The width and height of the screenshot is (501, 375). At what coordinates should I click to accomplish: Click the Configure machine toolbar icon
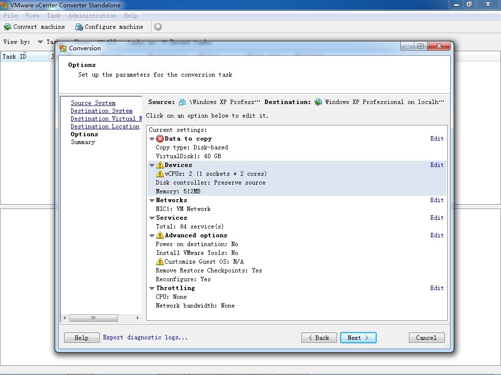tap(79, 27)
